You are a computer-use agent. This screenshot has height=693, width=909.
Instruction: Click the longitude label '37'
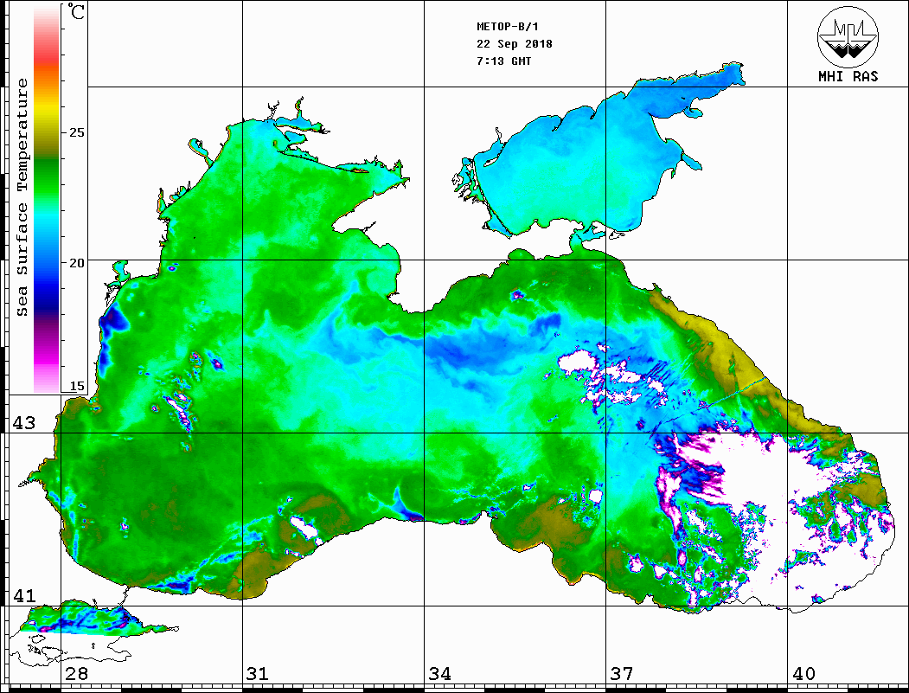(622, 674)
